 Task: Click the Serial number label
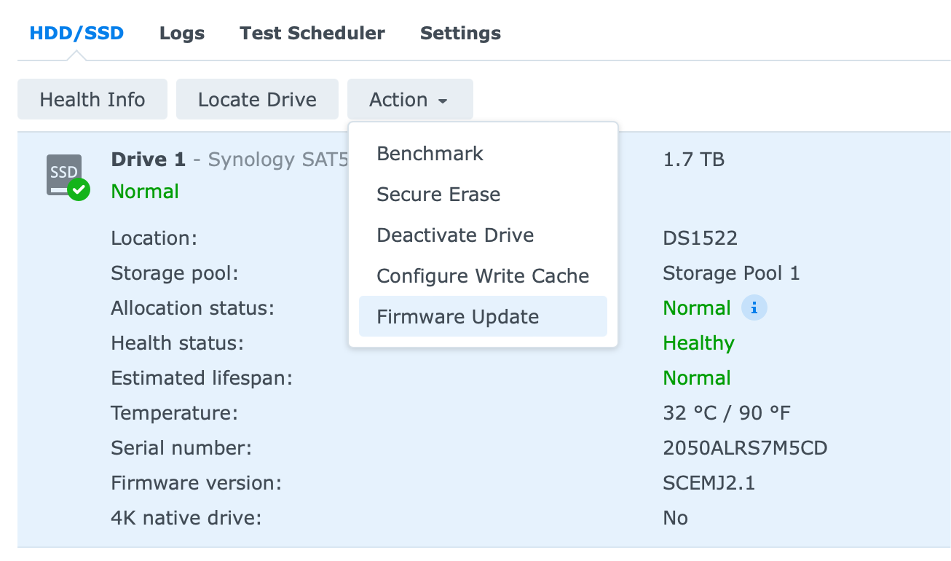coord(181,448)
